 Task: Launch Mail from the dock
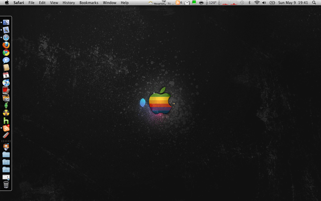pos(6,30)
